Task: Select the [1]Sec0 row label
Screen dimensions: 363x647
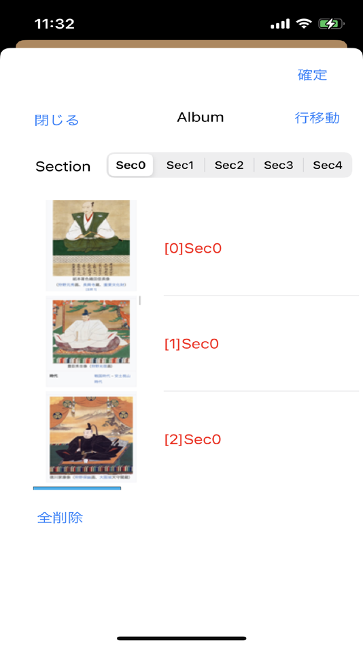Action: (x=192, y=344)
